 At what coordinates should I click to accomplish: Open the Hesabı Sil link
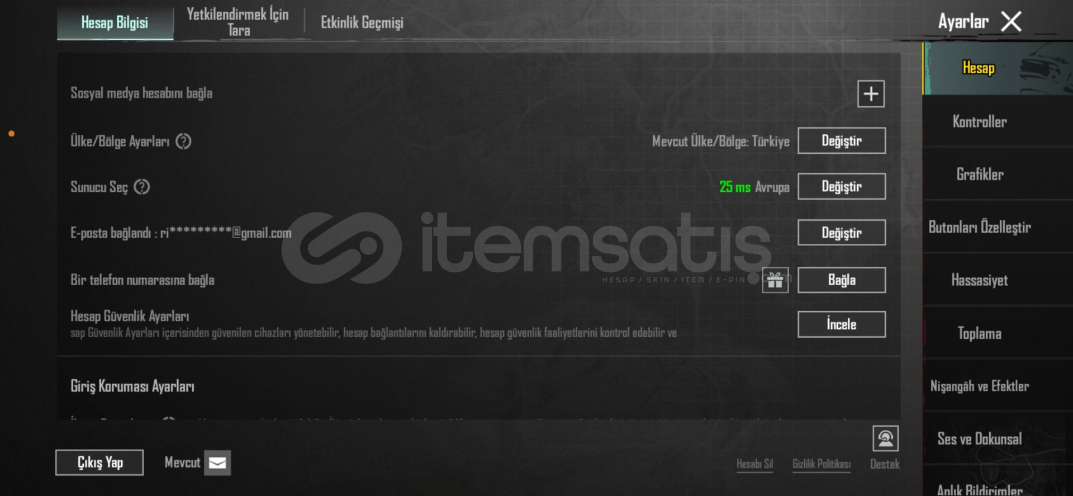pyautogui.click(x=754, y=464)
